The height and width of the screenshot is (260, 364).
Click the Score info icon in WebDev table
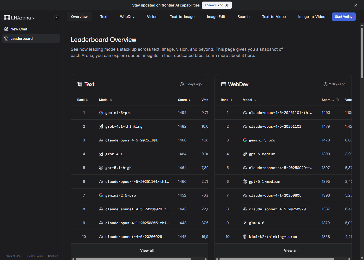[x=337, y=100]
